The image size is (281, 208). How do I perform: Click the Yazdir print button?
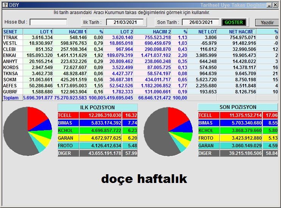(267, 23)
